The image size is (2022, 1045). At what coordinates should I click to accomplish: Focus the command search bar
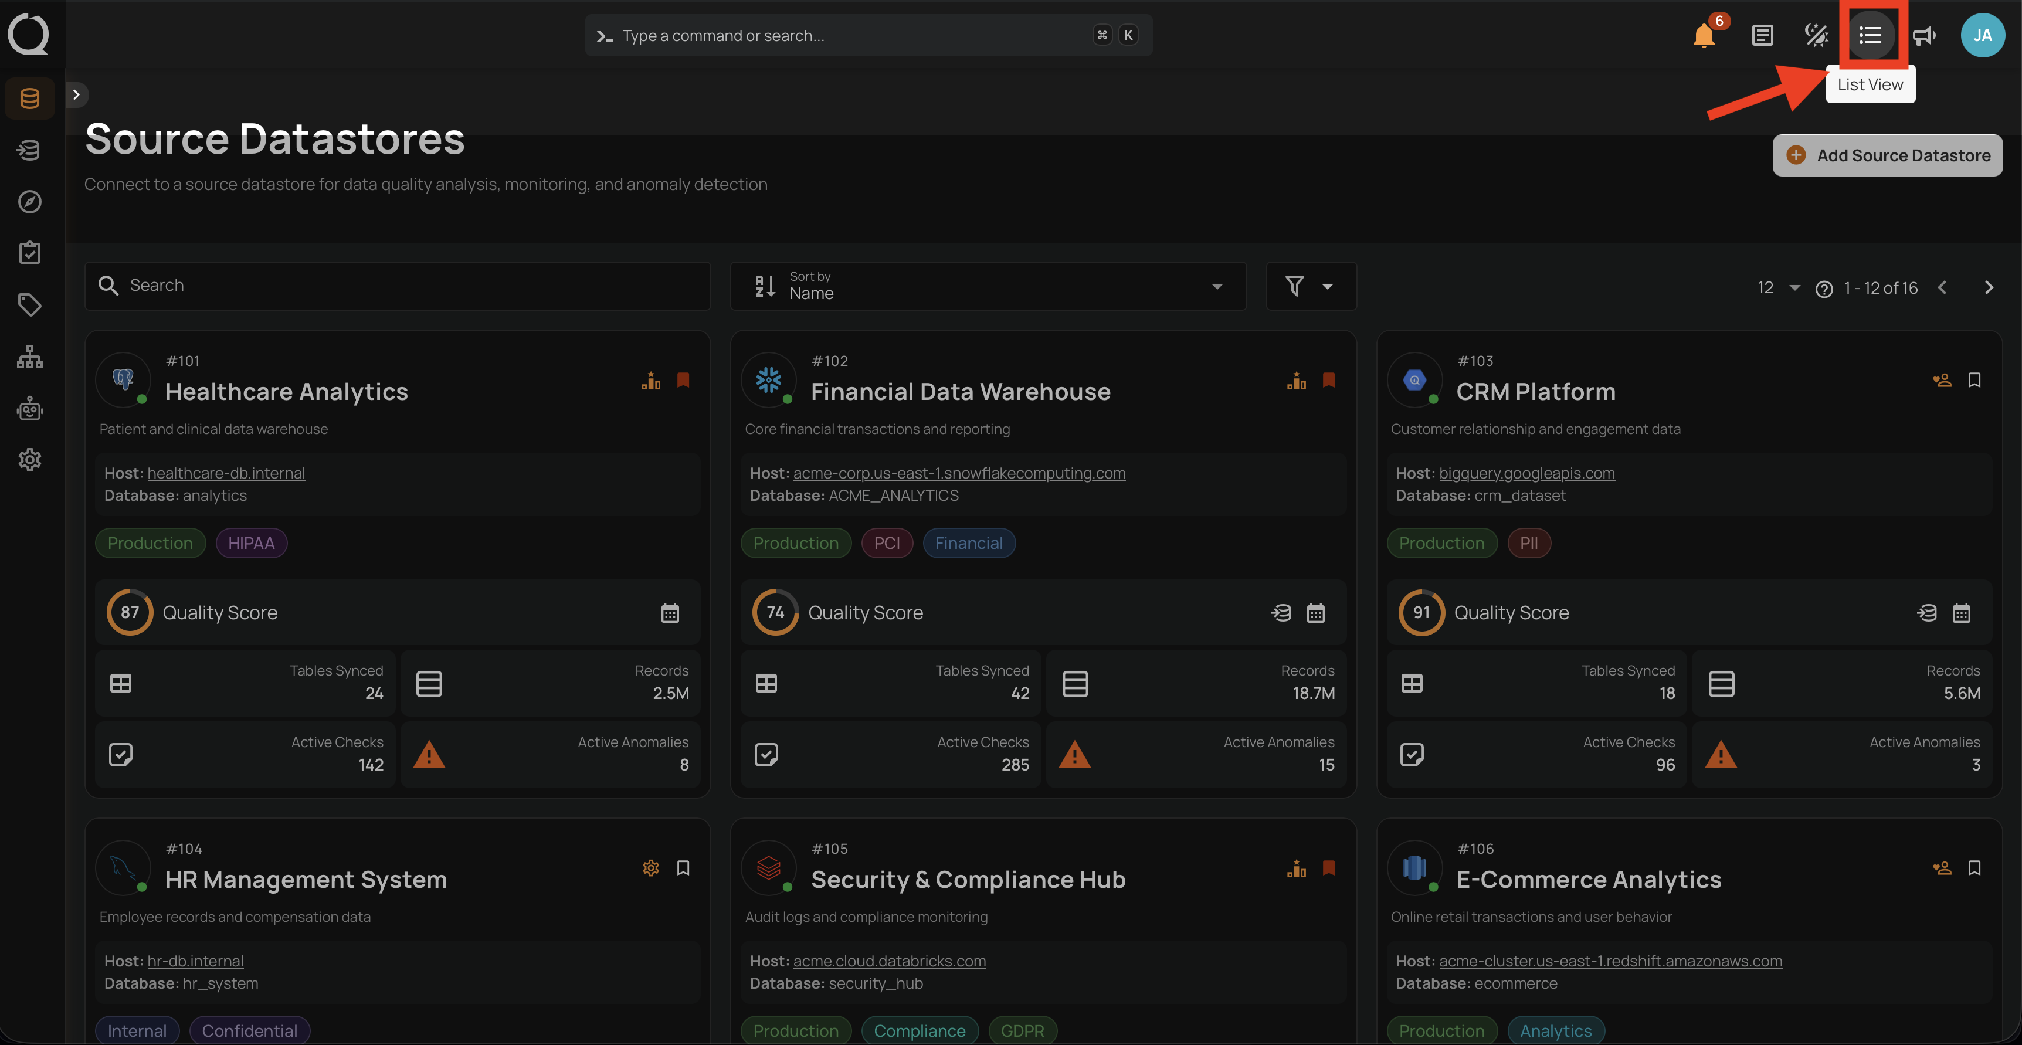(x=868, y=35)
